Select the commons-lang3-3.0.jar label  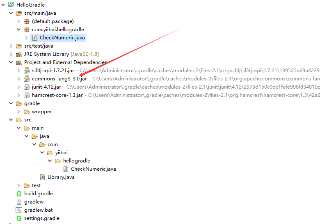[59, 79]
